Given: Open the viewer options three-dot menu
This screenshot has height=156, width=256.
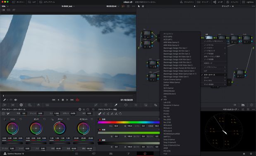Looking at the screenshot, I should tap(134, 6).
